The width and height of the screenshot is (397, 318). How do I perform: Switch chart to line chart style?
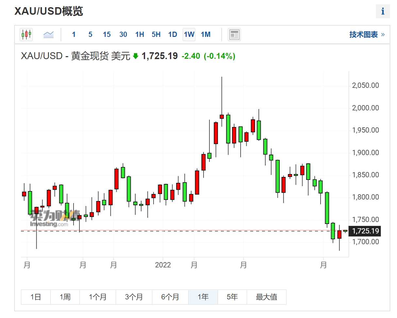48,34
